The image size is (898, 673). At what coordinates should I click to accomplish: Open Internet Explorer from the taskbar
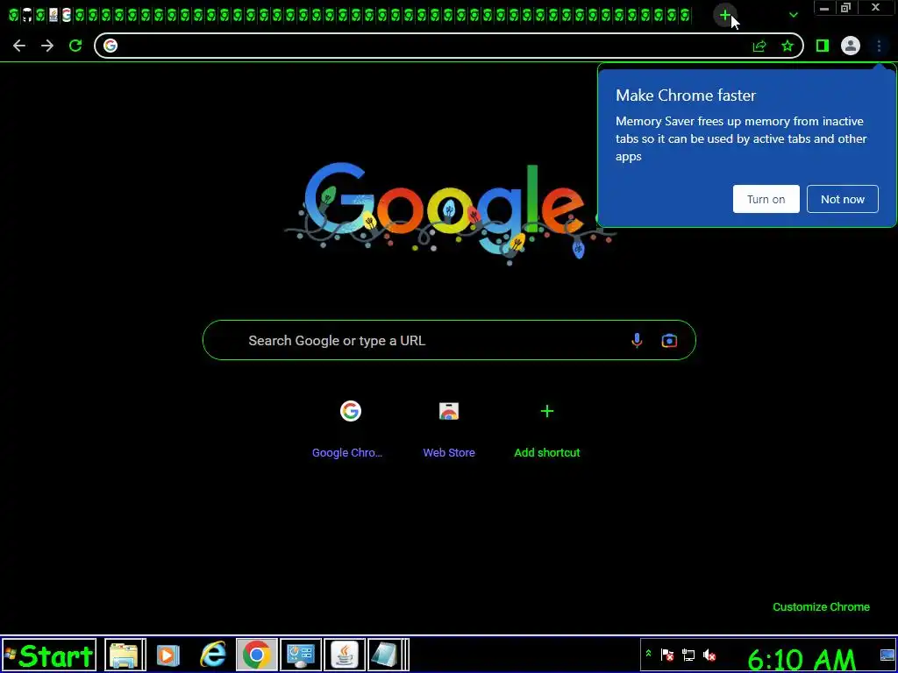tap(212, 655)
